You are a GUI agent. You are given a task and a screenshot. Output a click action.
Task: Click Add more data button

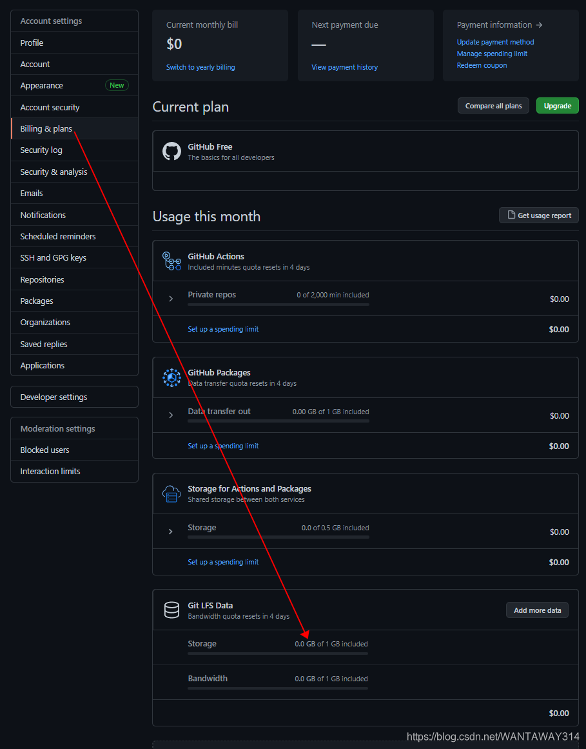click(x=537, y=610)
